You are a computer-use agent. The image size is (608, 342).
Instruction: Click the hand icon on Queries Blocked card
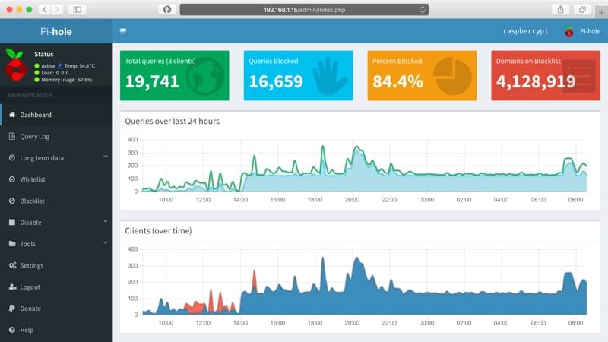pos(329,77)
